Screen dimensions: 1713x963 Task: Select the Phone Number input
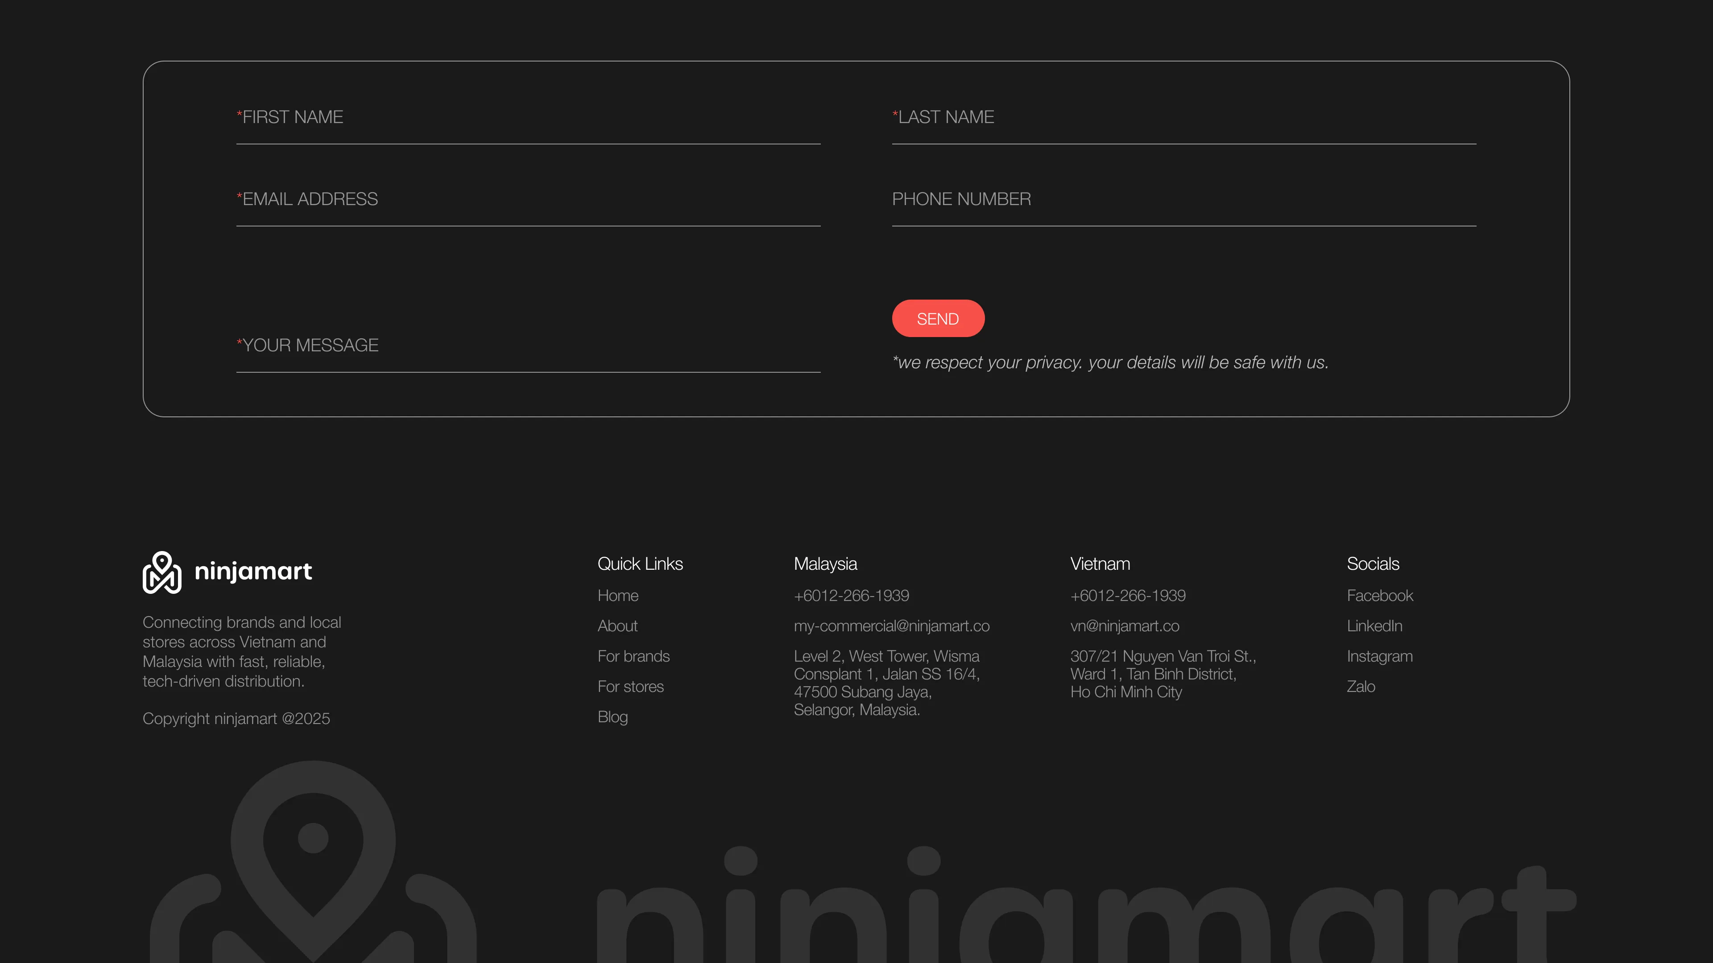point(1183,199)
